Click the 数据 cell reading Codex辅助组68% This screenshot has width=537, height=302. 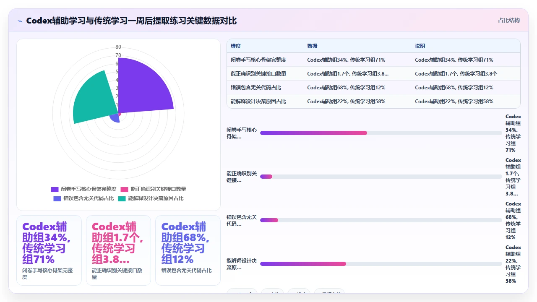tap(346, 88)
